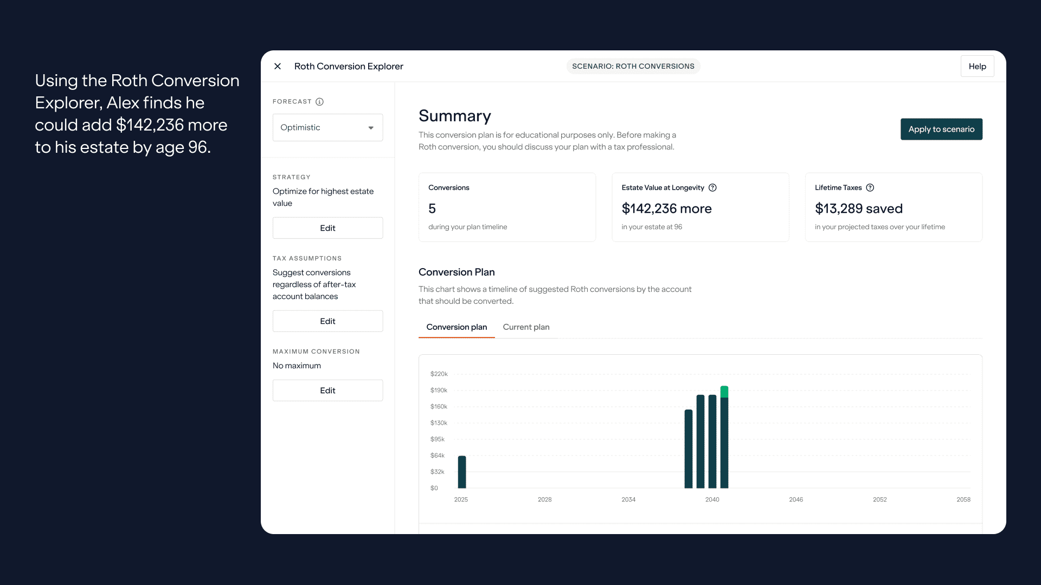Click Estate Value at Longevity help icon
This screenshot has width=1041, height=585.
712,188
